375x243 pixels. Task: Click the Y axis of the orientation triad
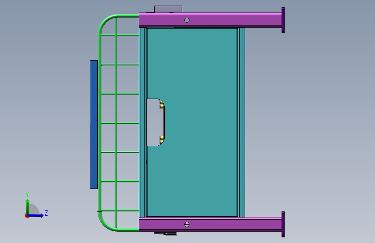point(28,207)
